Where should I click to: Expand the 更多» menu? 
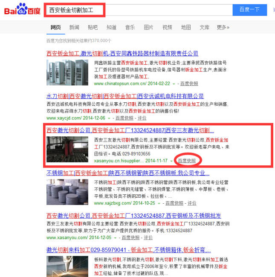223,27
